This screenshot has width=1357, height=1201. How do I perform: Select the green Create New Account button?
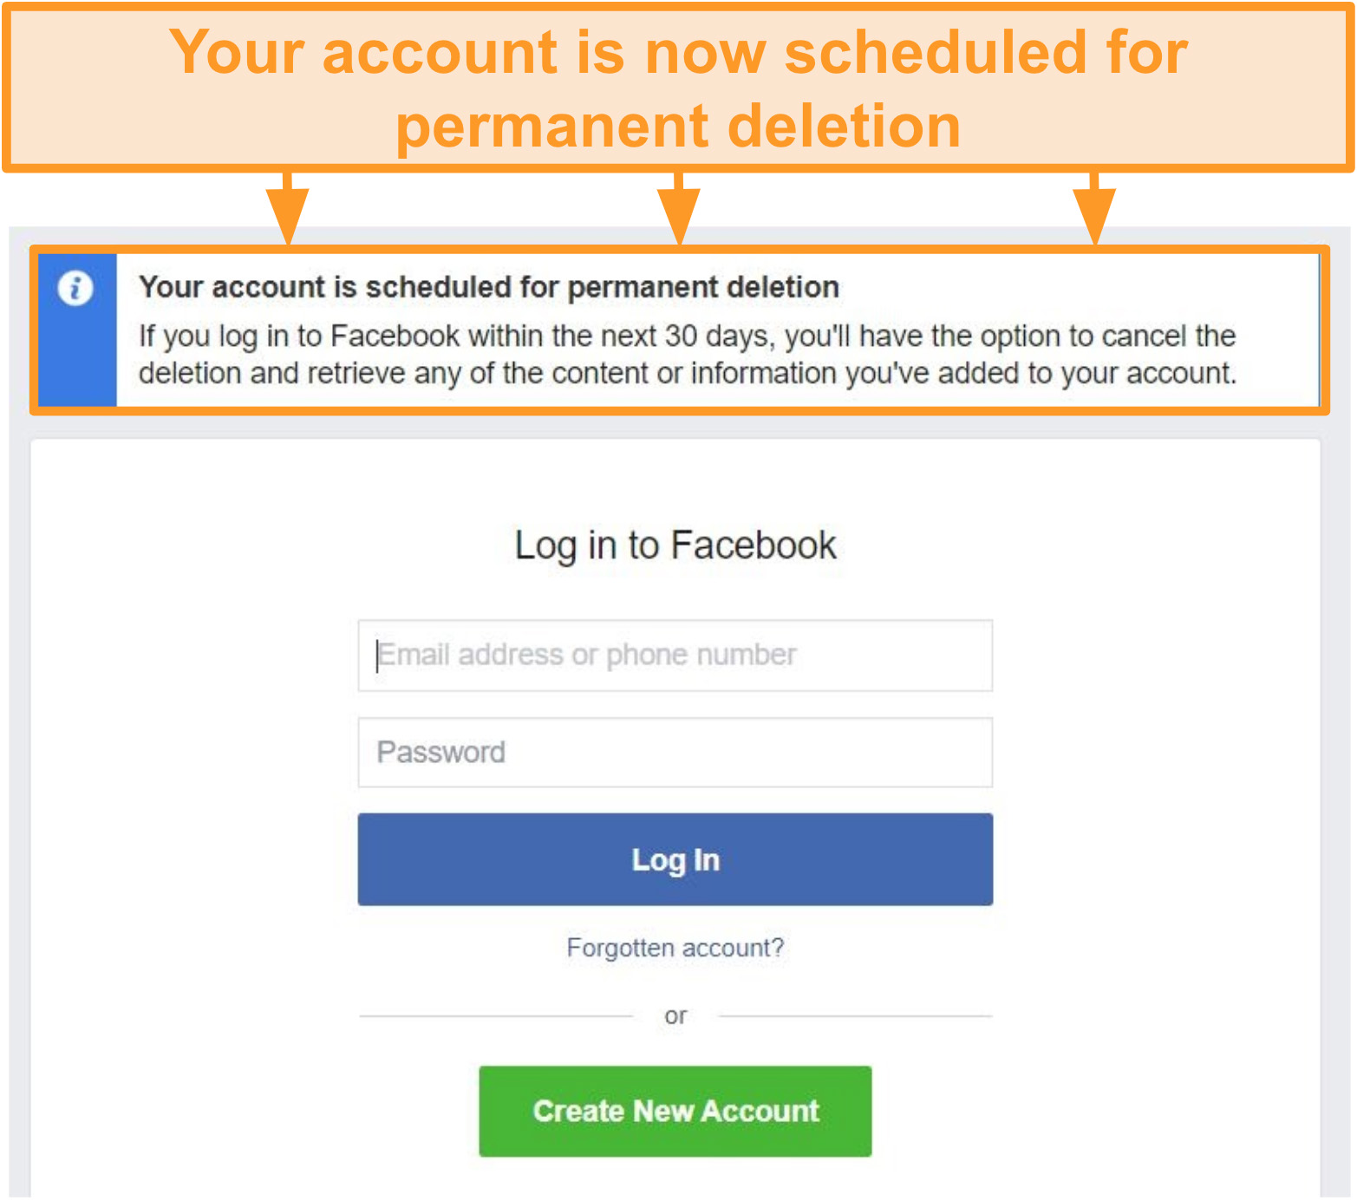coord(675,1111)
